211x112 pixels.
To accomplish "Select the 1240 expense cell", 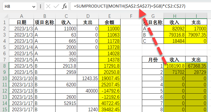I will coord(88,110).
